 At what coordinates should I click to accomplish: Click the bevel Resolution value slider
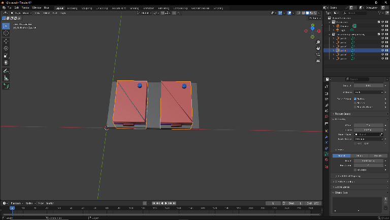369,165
